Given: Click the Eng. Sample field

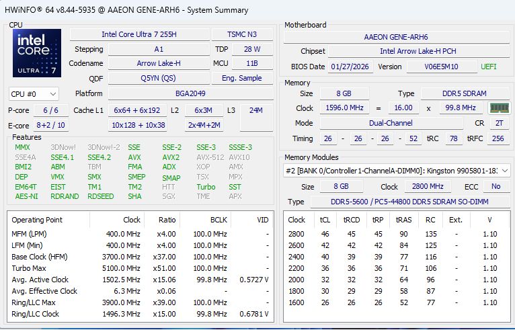Looking at the screenshot, I should click(242, 78).
